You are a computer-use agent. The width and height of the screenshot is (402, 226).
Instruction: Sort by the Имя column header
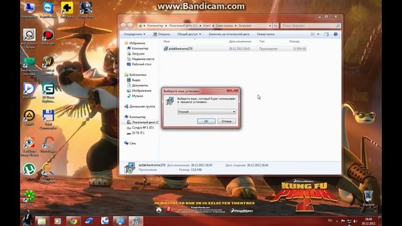click(x=166, y=41)
